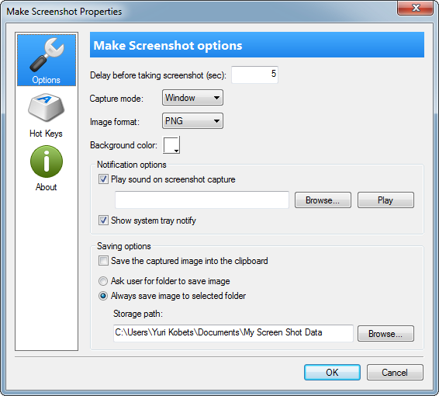Viewport: 439px width, 396px height.
Task: Click the Play sound button
Action: click(x=385, y=200)
